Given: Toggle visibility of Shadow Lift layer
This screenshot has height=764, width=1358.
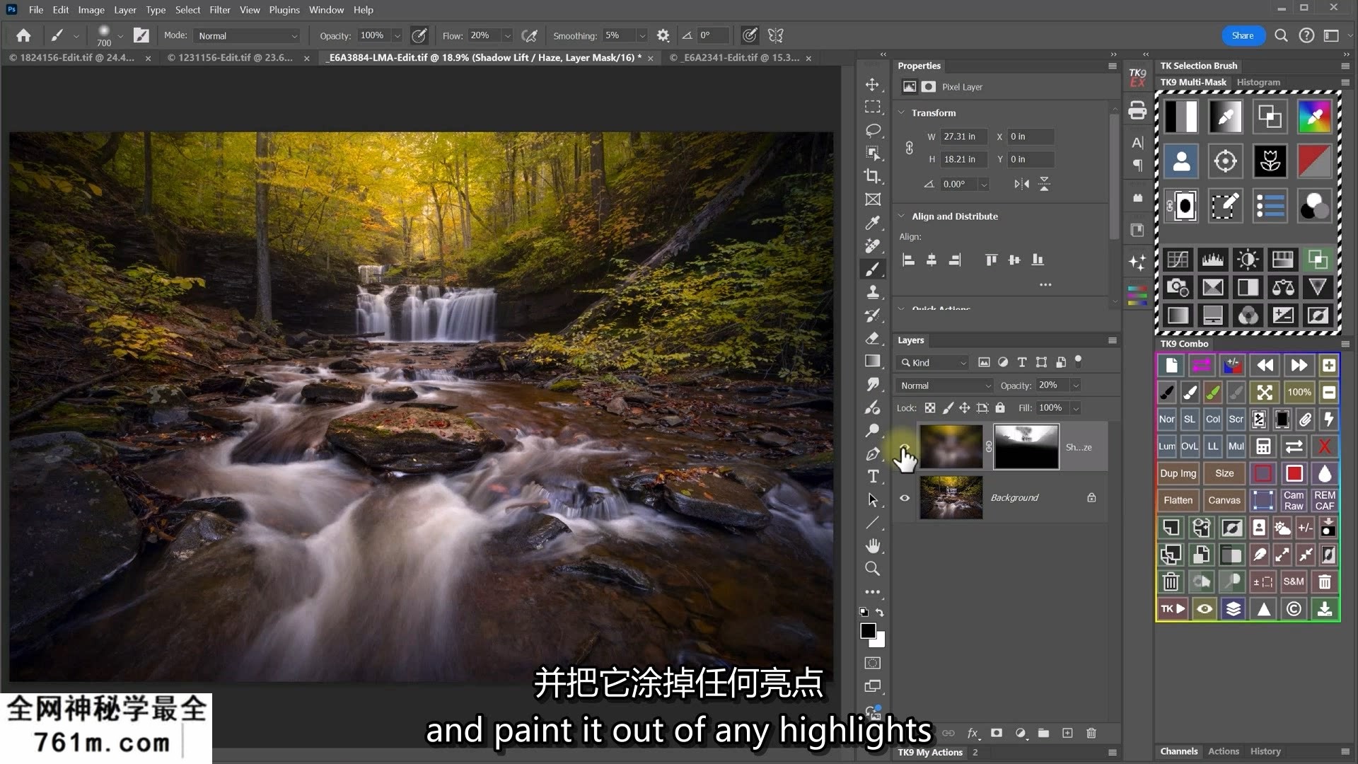Looking at the screenshot, I should pos(905,447).
